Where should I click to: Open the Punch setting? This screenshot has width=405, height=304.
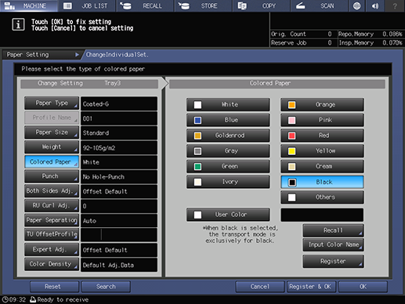click(x=52, y=176)
